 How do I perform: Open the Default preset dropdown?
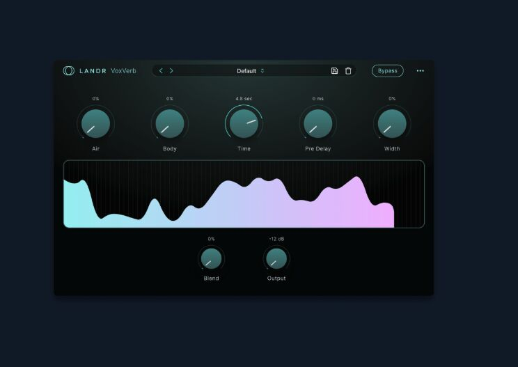point(250,71)
